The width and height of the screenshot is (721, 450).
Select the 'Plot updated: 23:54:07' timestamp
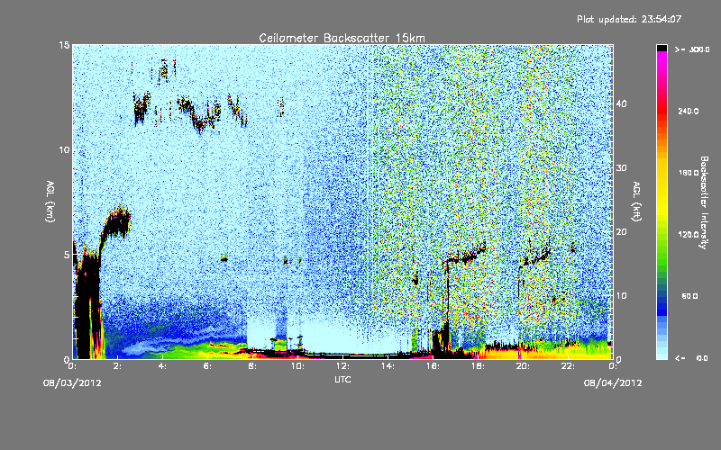click(629, 19)
